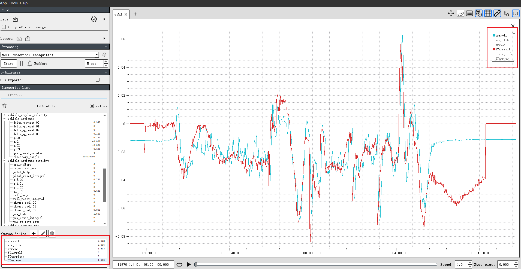The height and width of the screenshot is (269, 521).
Task: Click the Filter timeseries input field
Action: 55,95
